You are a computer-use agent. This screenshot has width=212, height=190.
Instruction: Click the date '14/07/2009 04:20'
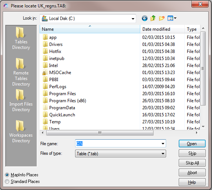(x=158, y=87)
